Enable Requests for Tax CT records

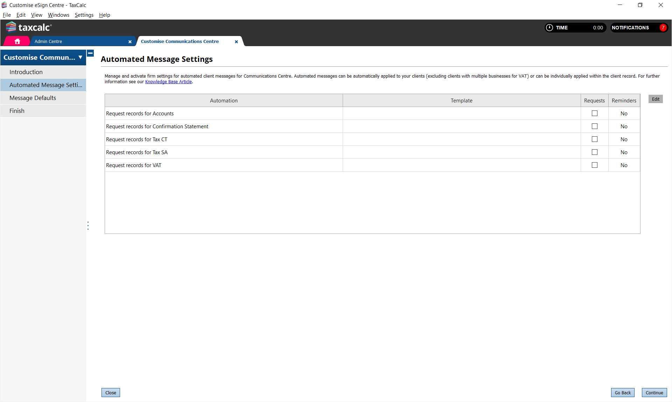pyautogui.click(x=594, y=139)
